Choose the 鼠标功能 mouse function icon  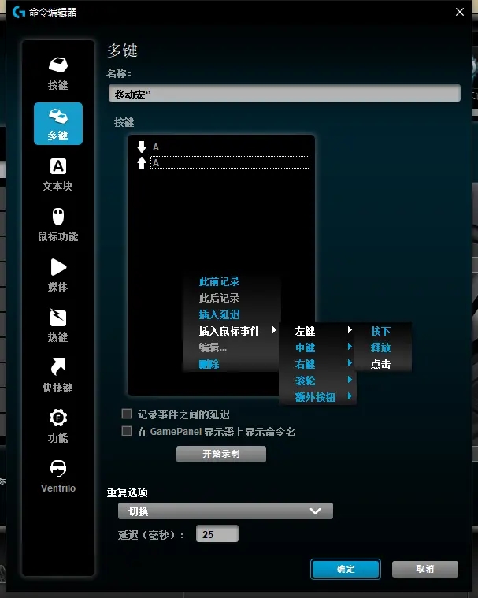pyautogui.click(x=58, y=217)
